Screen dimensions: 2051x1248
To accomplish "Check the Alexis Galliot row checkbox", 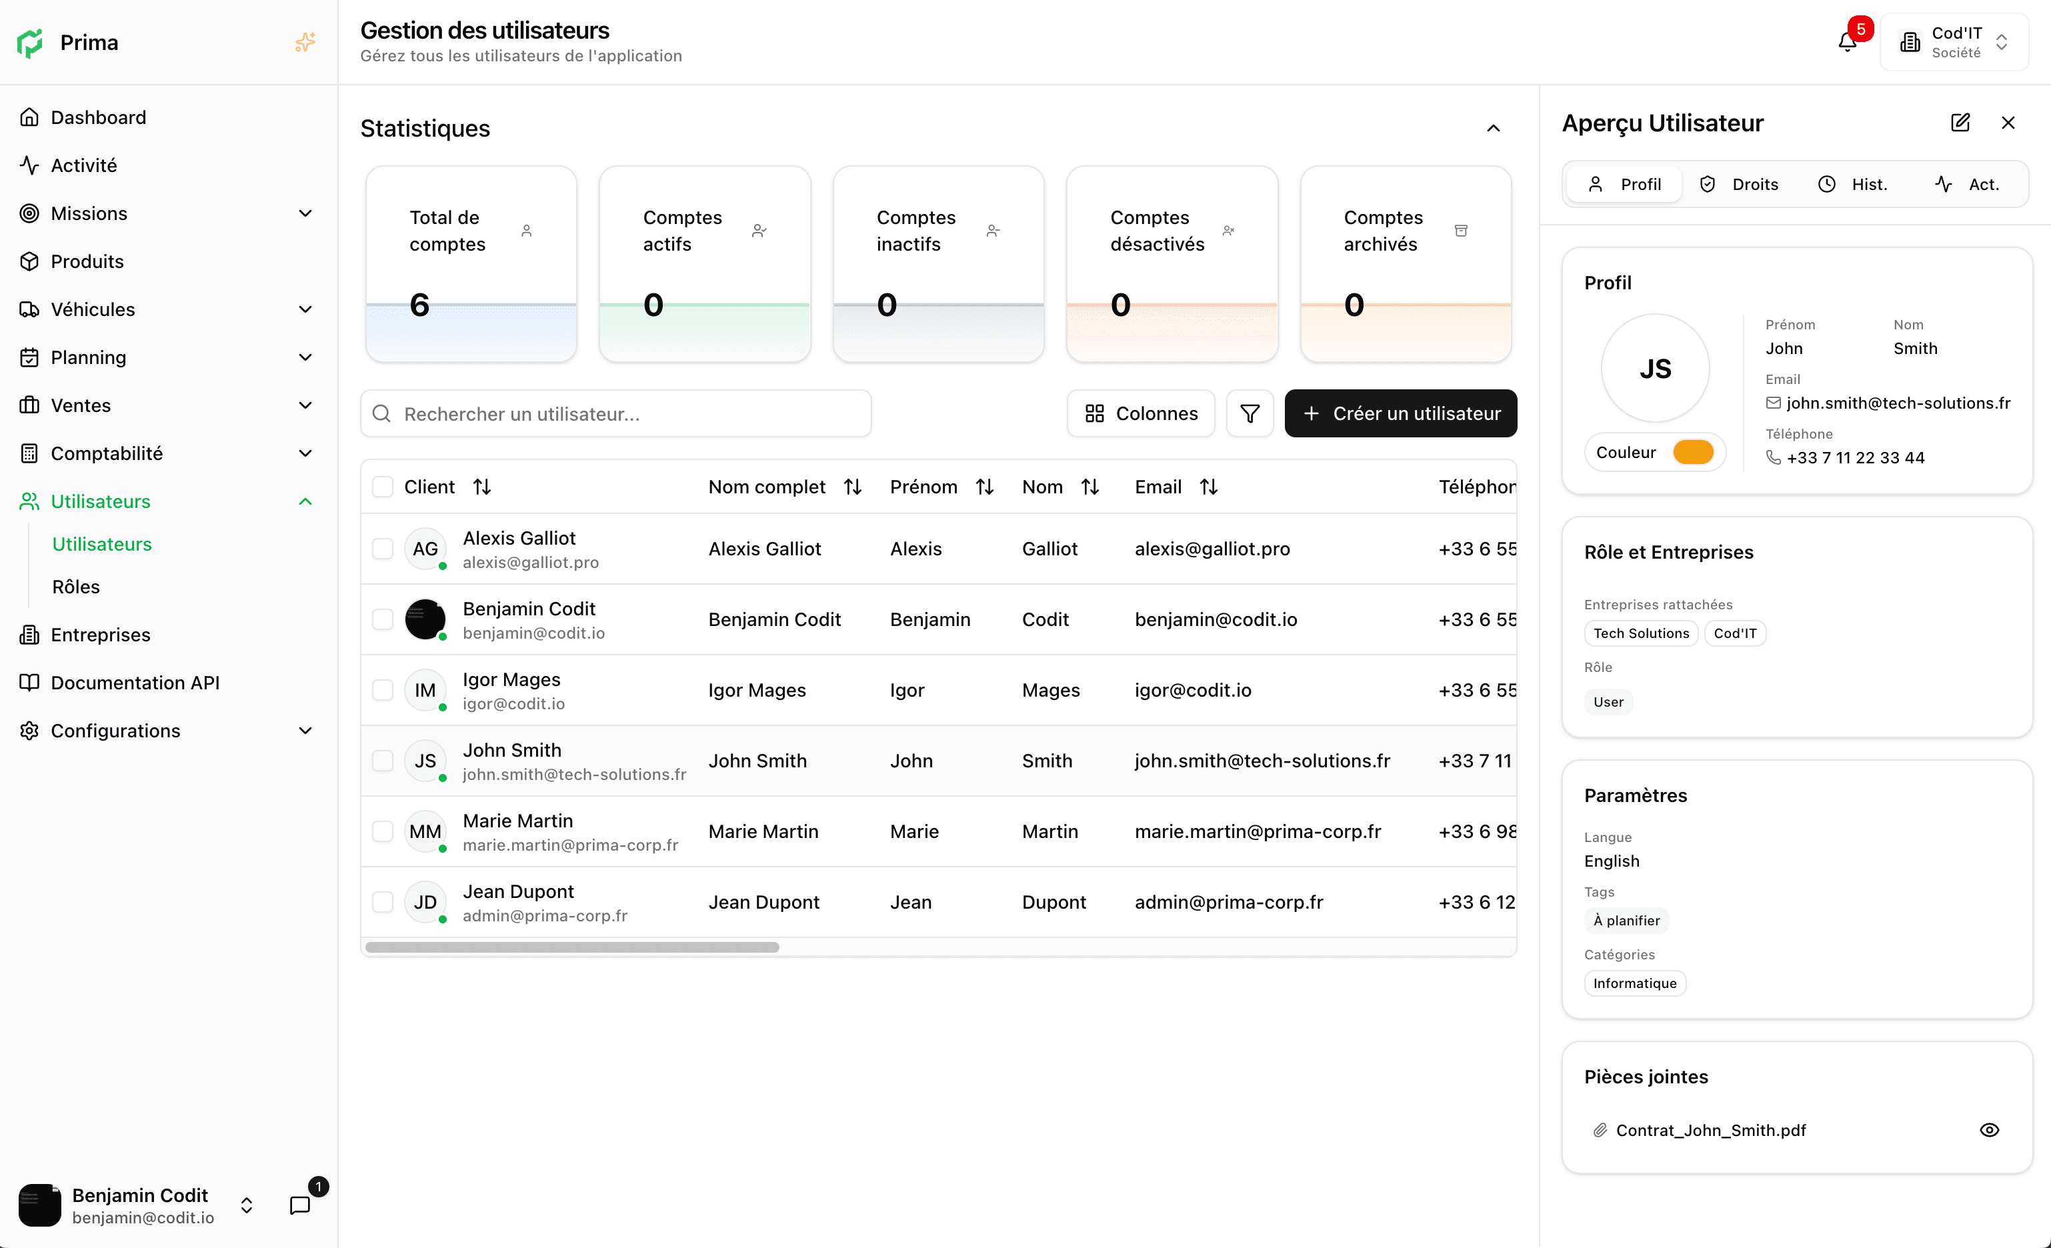I will [x=382, y=549].
